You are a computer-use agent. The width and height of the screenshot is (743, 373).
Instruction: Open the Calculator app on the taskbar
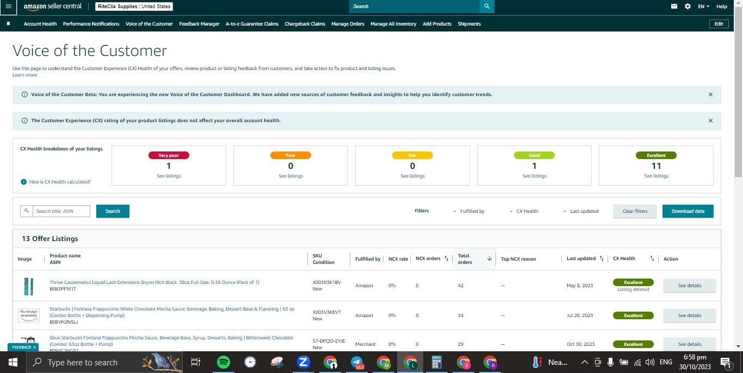[x=436, y=362]
